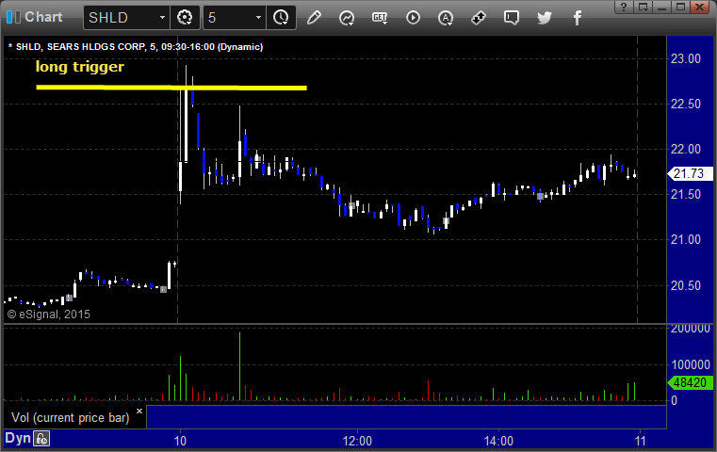Click the pop-out window button in title bar
Image resolution: width=717 pixels, height=452 pixels.
click(643, 7)
